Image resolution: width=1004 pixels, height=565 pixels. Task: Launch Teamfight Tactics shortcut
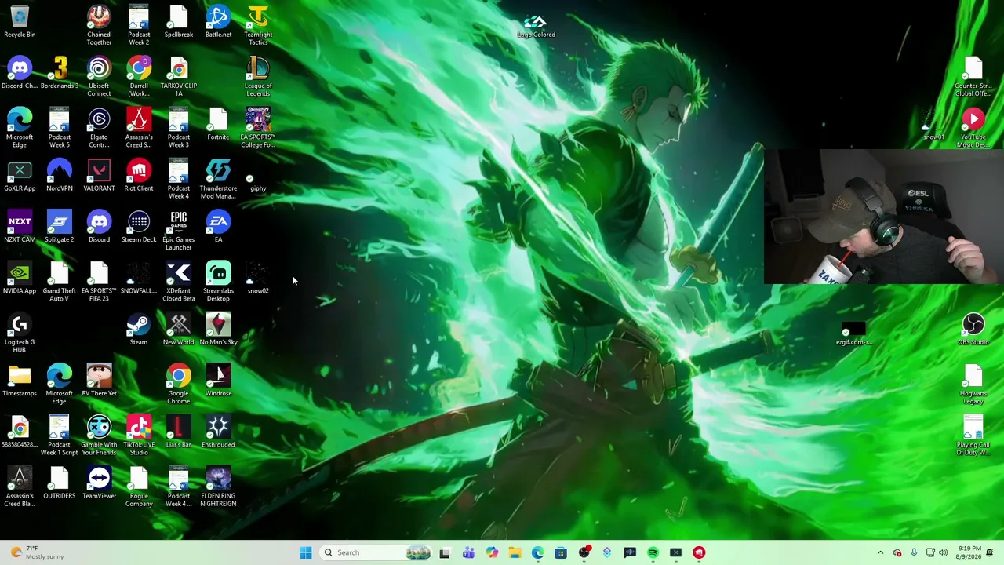tap(258, 25)
